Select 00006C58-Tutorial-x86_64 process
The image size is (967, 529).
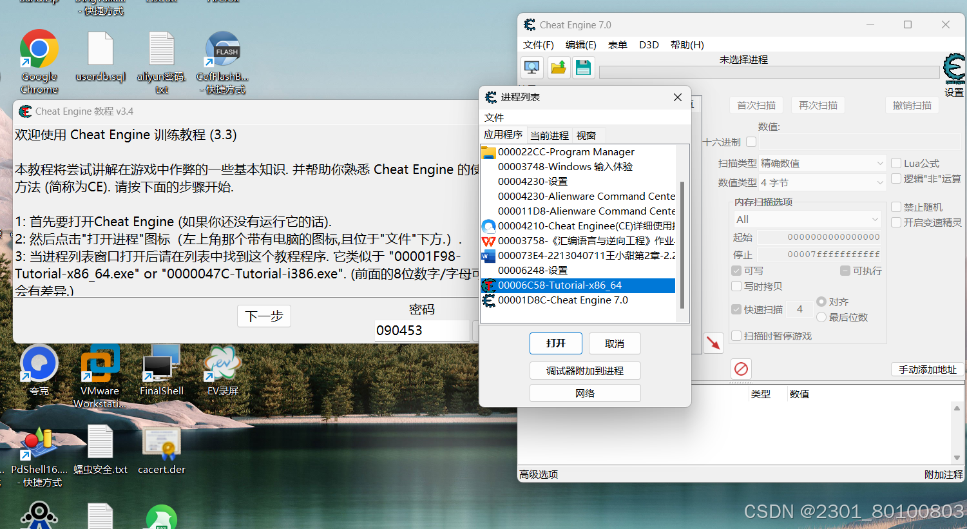click(x=578, y=285)
